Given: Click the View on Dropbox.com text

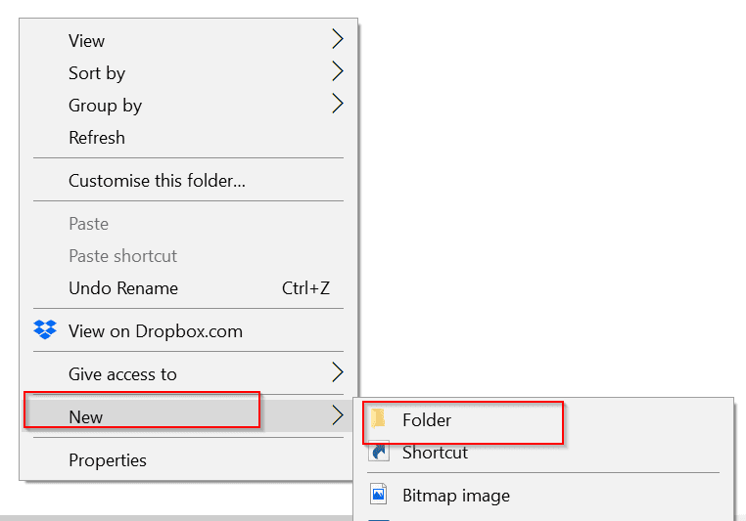Looking at the screenshot, I should pos(156,331).
